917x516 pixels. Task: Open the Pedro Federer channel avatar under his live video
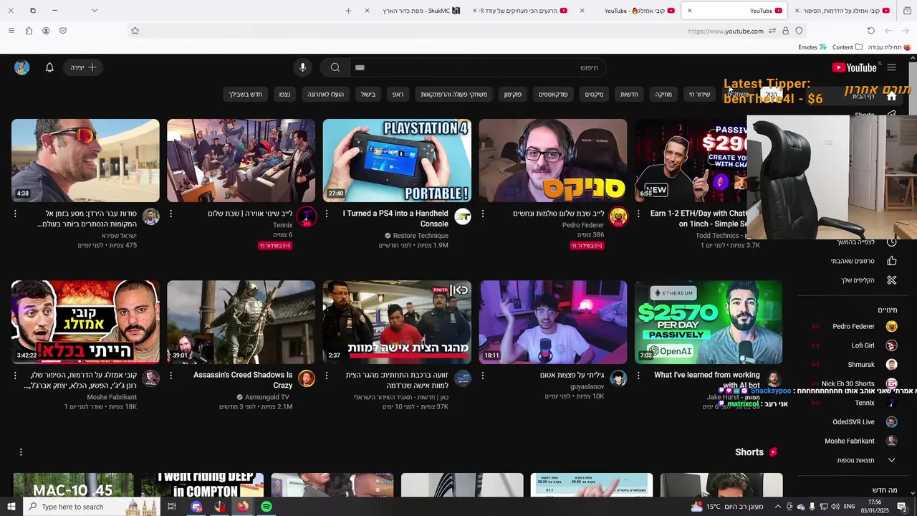coord(618,216)
